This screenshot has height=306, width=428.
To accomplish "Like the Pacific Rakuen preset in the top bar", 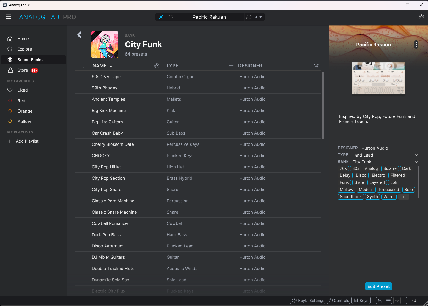I will (x=171, y=17).
